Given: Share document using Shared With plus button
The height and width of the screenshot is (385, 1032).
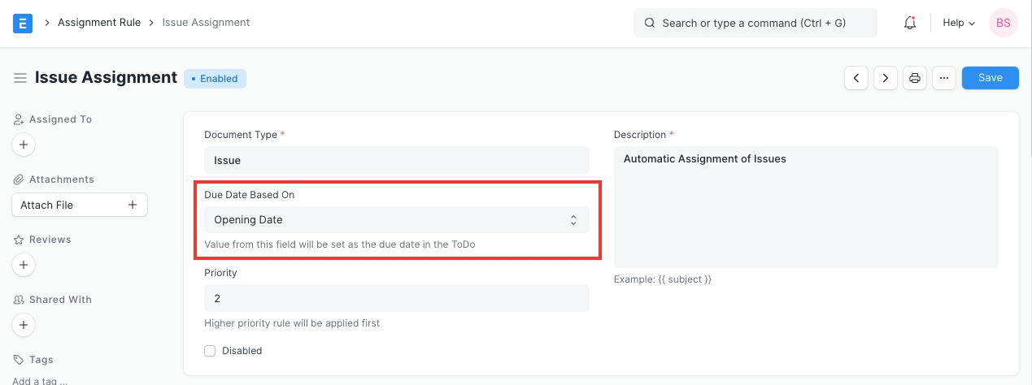Looking at the screenshot, I should [24, 325].
